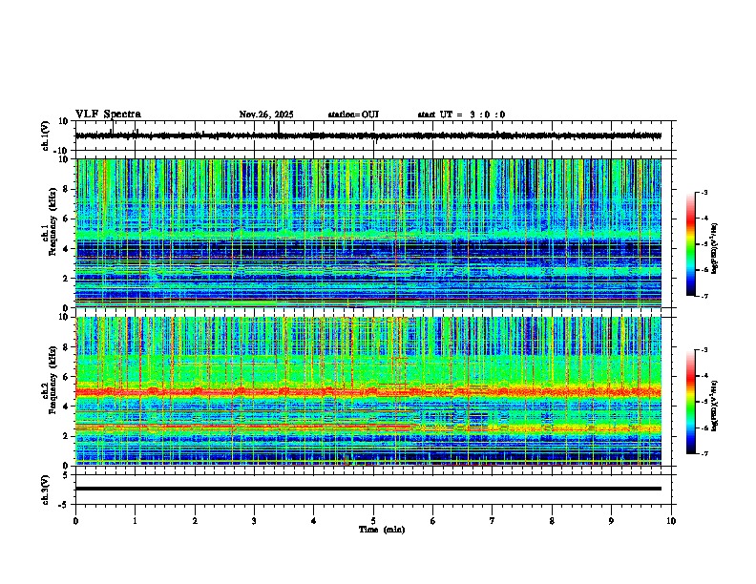Viewport: 756px width, 584px height.
Task: Click time-axis tick label "9"
Action: [x=611, y=521]
